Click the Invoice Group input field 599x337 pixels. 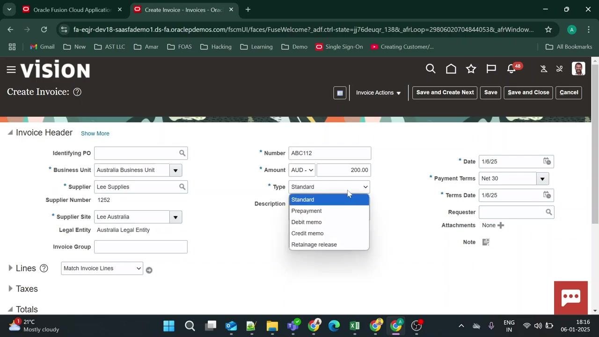point(141,247)
